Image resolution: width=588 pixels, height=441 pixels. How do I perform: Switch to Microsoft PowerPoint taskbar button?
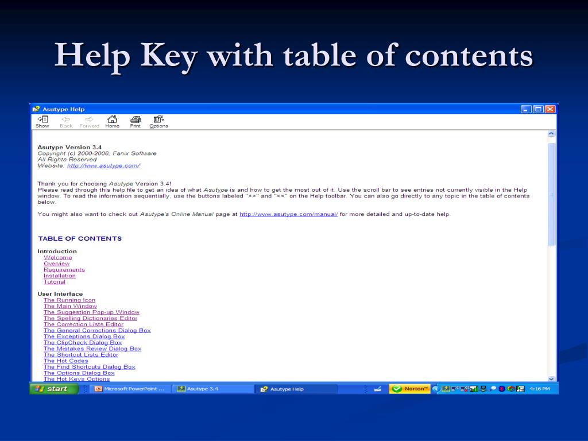[130, 389]
